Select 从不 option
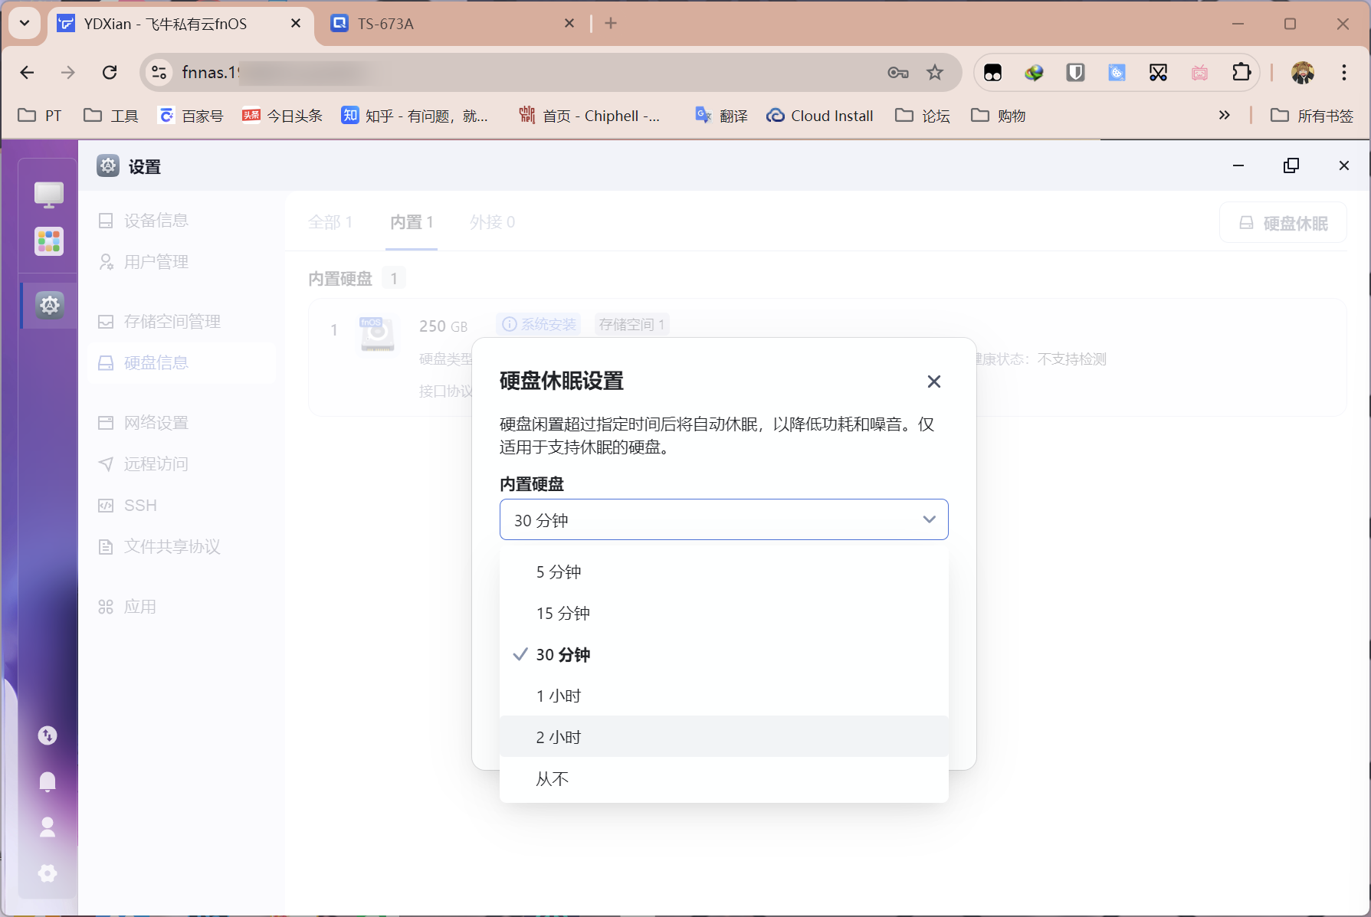 723,778
